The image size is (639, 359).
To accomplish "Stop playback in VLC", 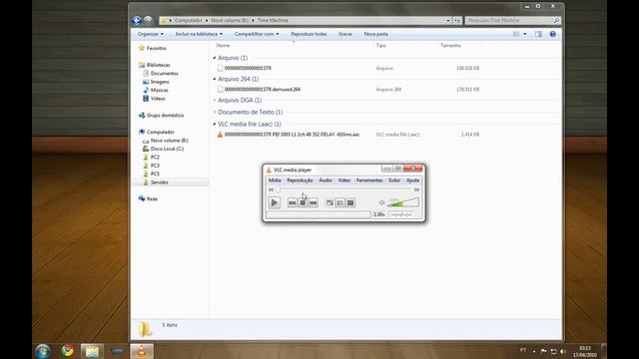I will click(x=303, y=202).
